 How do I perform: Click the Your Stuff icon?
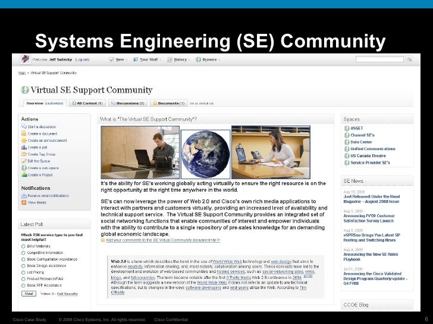(x=136, y=59)
